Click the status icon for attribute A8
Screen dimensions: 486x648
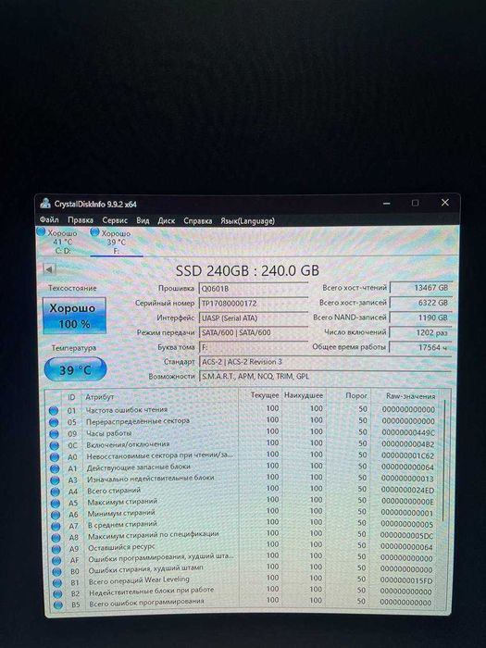(56, 538)
